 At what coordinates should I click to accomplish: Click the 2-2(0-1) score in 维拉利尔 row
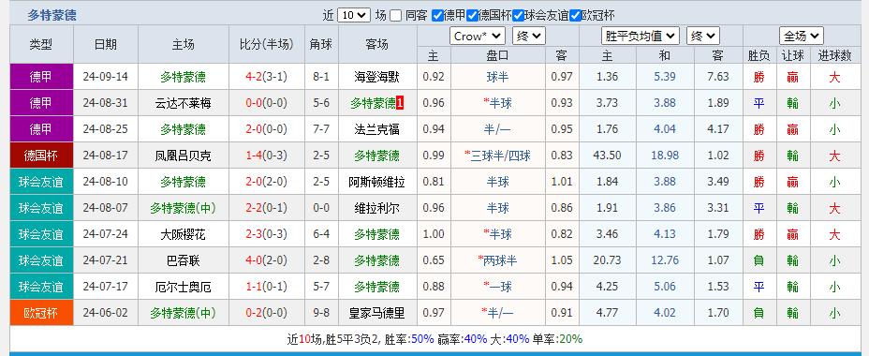267,209
